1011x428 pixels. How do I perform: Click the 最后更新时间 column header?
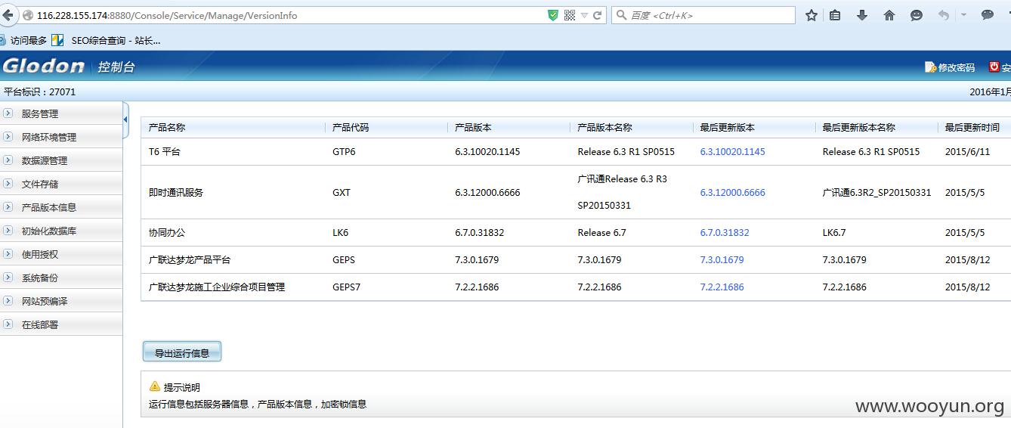(972, 127)
